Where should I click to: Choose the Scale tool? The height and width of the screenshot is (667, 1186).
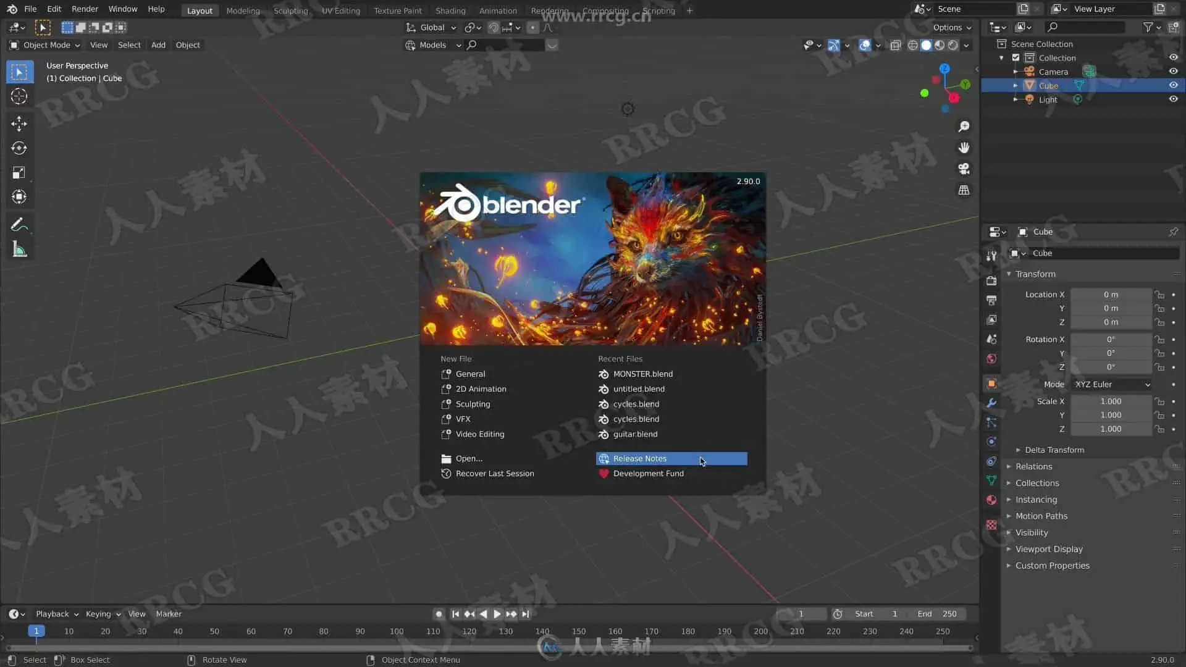[x=19, y=173]
